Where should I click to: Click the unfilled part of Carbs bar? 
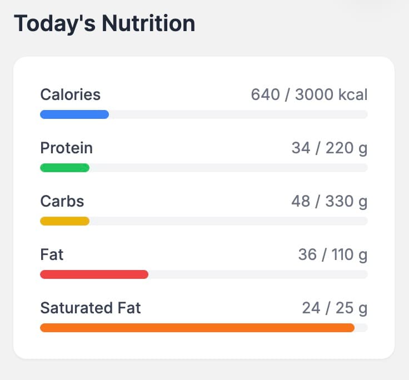pyautogui.click(x=228, y=221)
